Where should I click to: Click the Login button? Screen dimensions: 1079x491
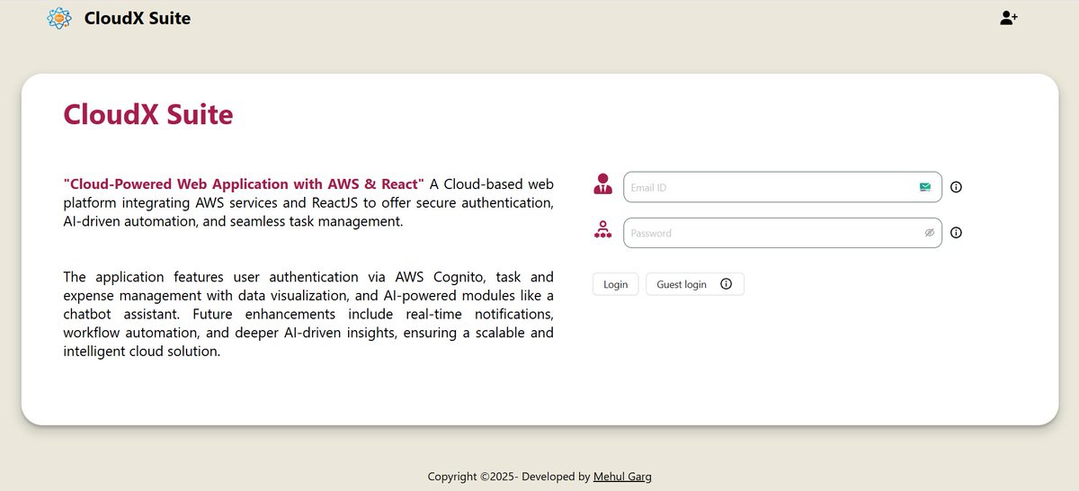[616, 284]
